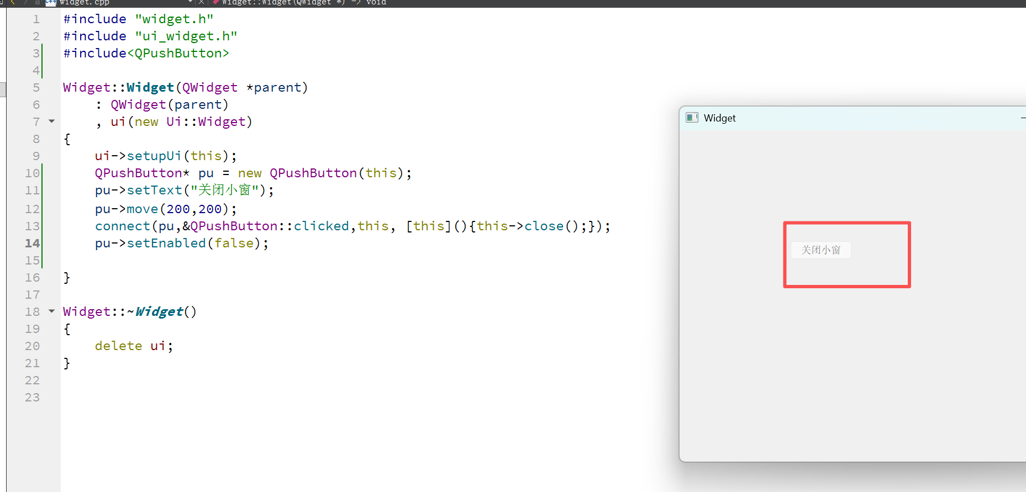Click new QPushButton(this) on line 10
Image resolution: width=1026 pixels, height=492 pixels.
point(321,173)
